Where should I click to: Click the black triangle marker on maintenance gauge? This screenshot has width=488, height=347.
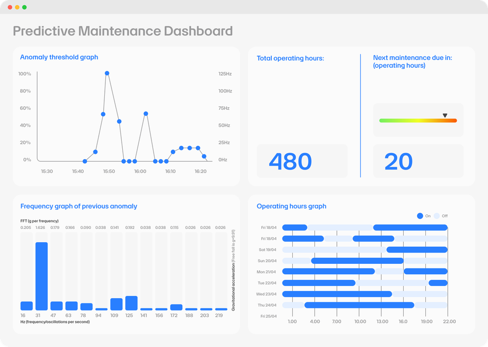tap(445, 116)
